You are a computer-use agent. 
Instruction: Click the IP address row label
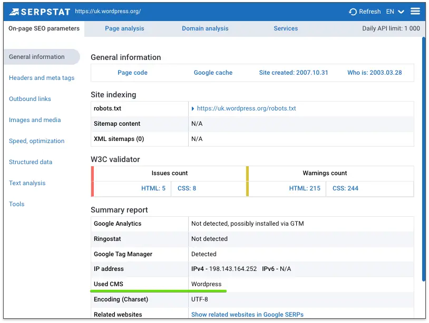(109, 269)
